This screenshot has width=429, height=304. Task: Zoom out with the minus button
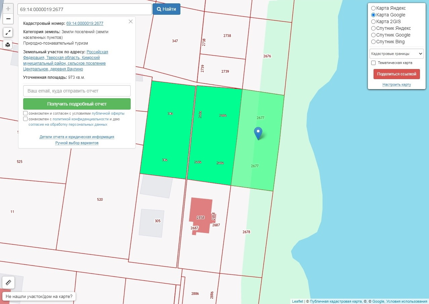(x=8, y=19)
